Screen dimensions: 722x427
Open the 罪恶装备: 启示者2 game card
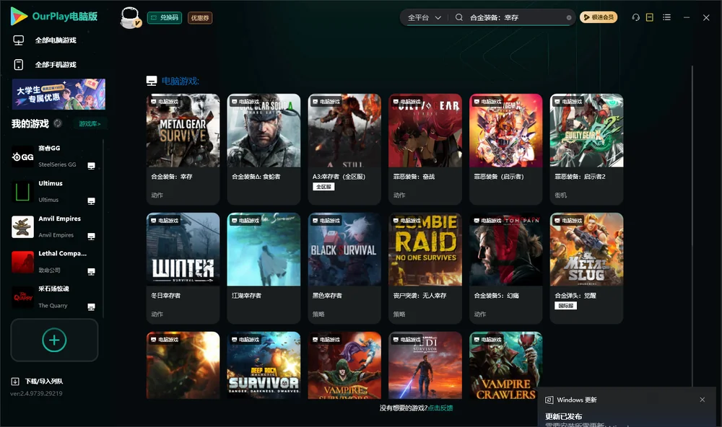(586, 149)
